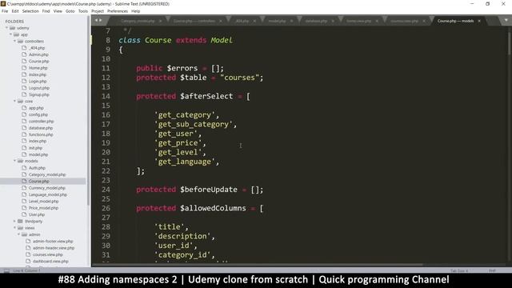The height and width of the screenshot is (288, 512).
Task: Open admin-header.view.php in the sidebar
Action: pyautogui.click(x=54, y=248)
